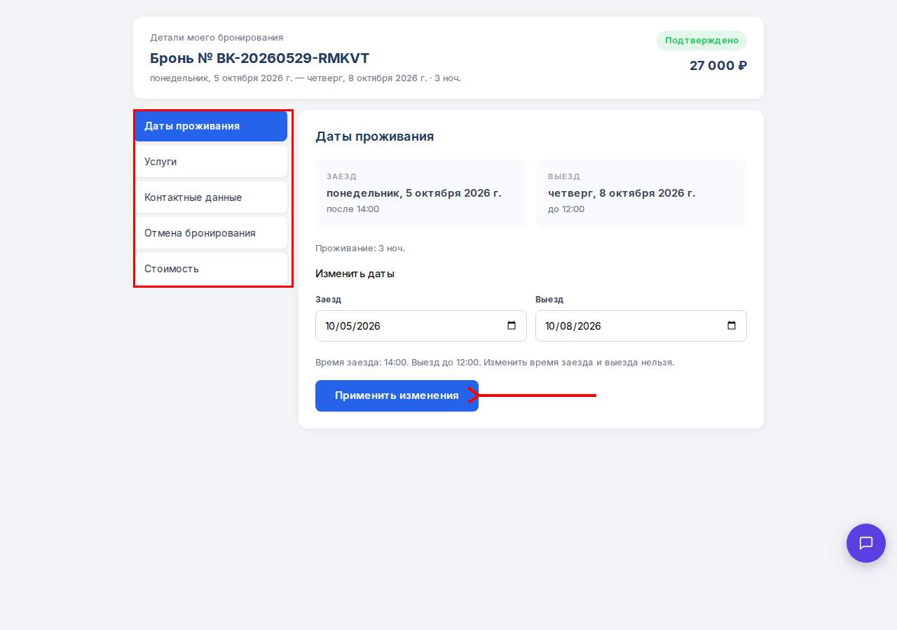Select day segment 05 in Заезд date
Screen dimensions: 897x630
[x=348, y=326]
